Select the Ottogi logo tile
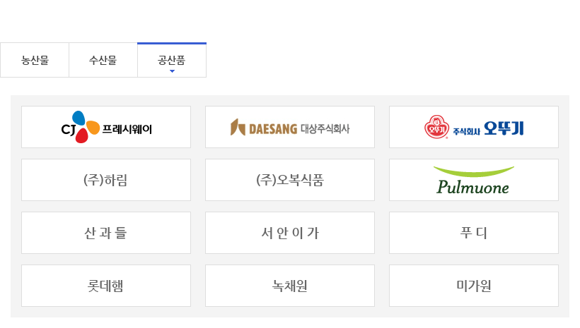 coord(474,127)
